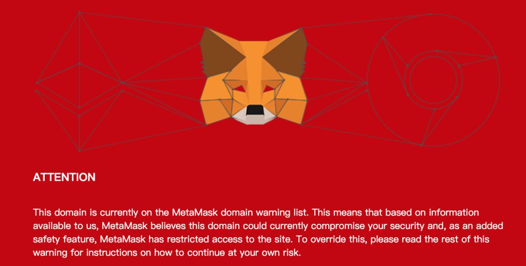The image size is (526, 266).
Task: Click the fox's black nose
Action: (255, 110)
